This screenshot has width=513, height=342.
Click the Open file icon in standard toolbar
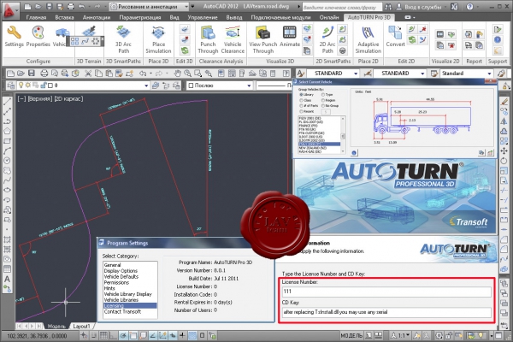[x=21, y=74]
